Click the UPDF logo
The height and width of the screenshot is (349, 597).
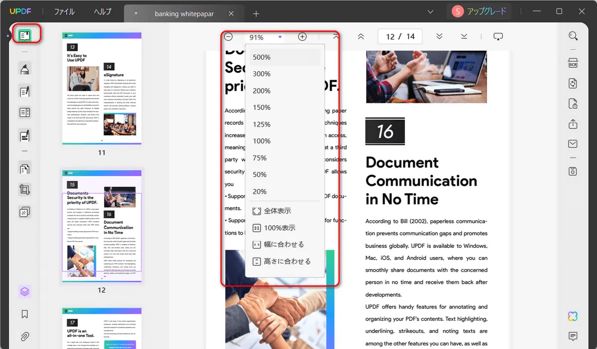20,11
